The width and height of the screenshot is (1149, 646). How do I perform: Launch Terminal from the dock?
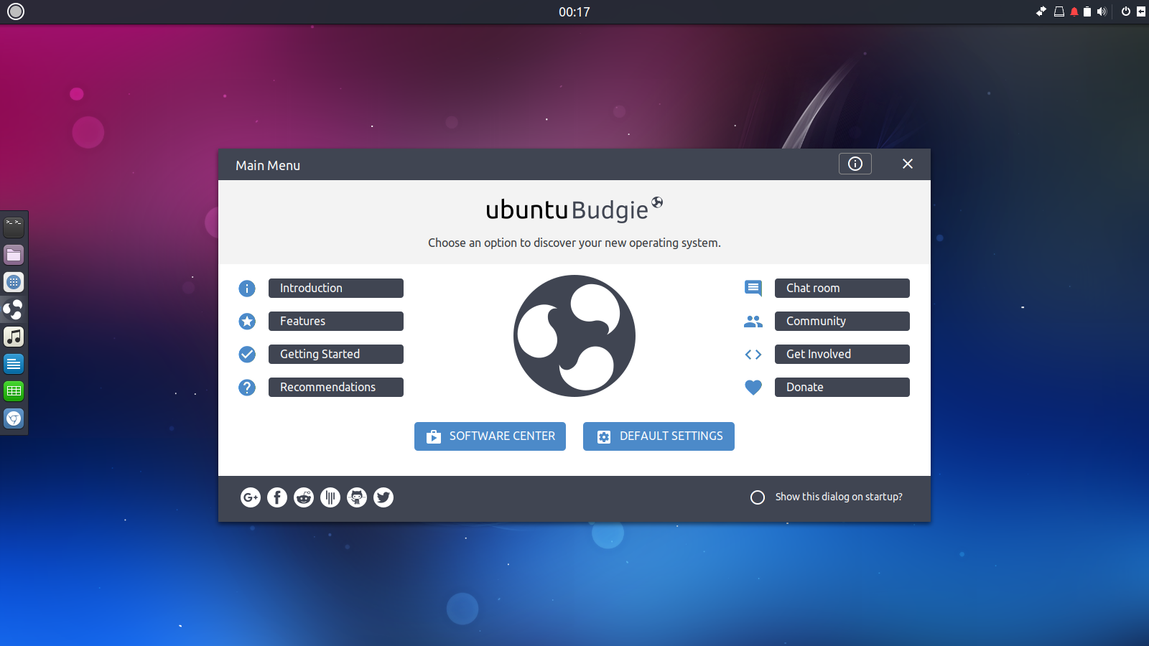point(14,228)
